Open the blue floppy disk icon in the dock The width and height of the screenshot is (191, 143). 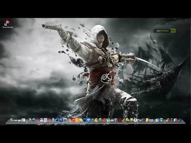41,120
